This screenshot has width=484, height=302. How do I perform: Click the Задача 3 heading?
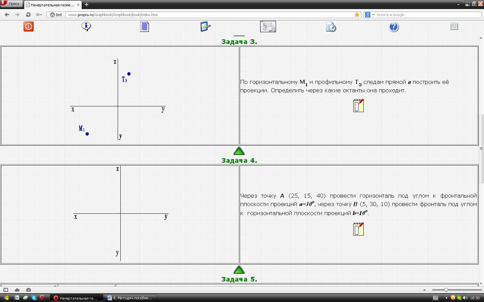click(x=239, y=42)
